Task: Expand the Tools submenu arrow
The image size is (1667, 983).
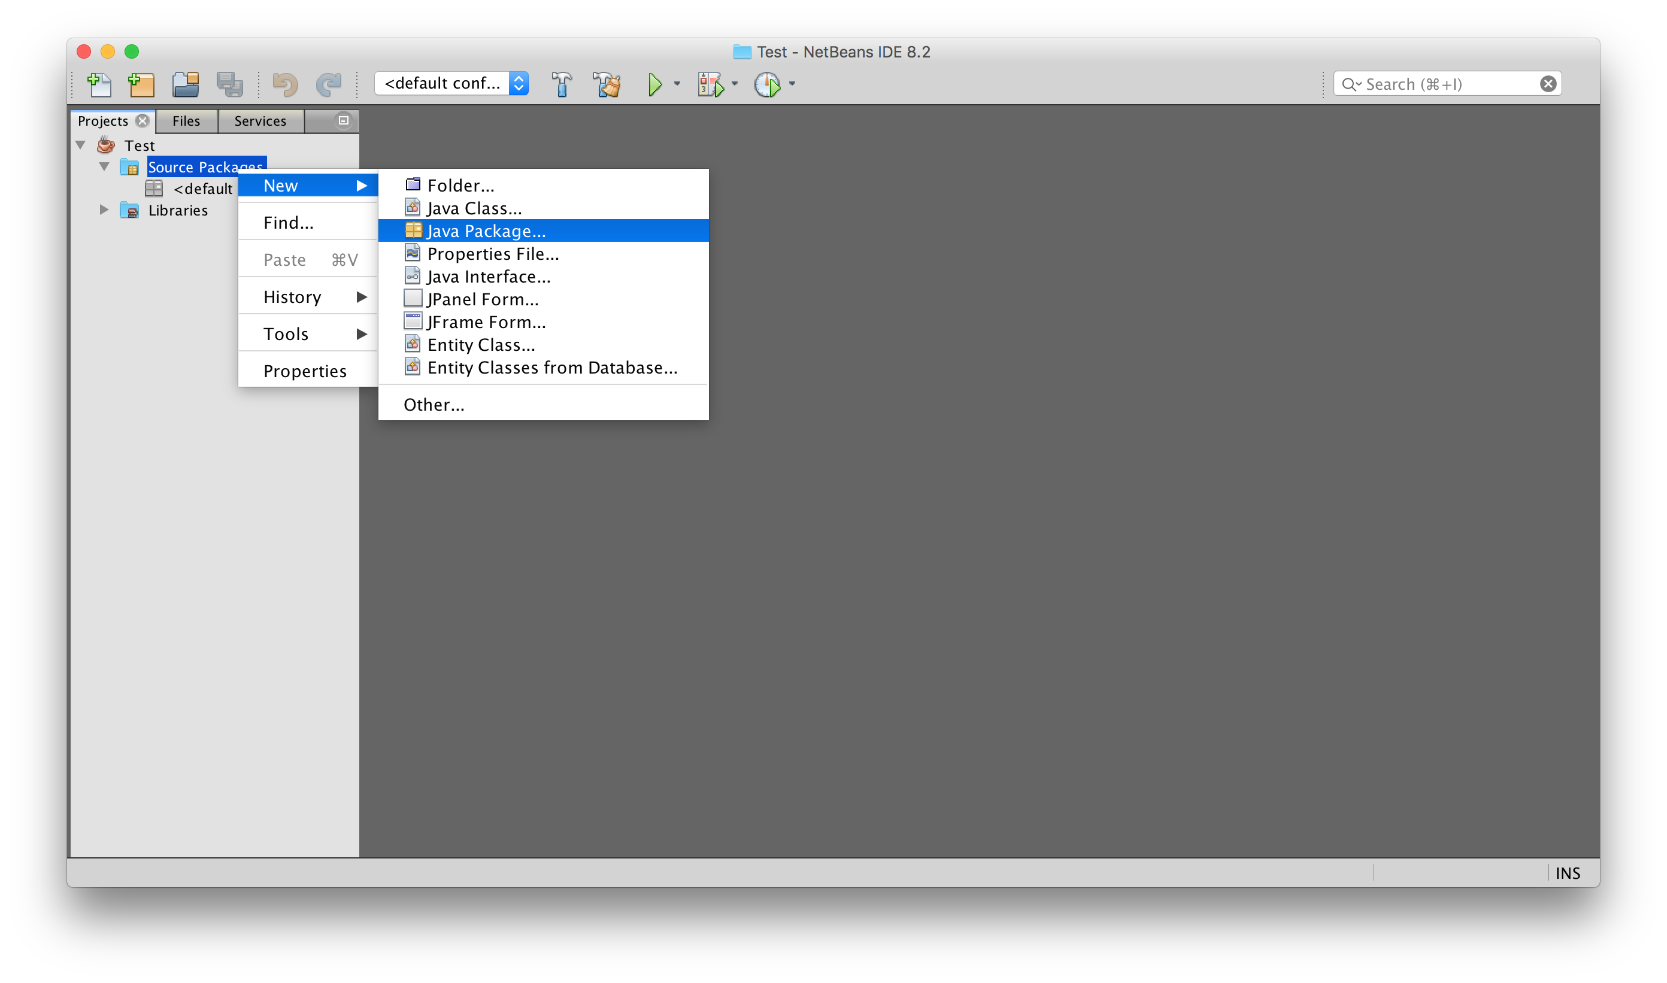Action: (x=362, y=334)
